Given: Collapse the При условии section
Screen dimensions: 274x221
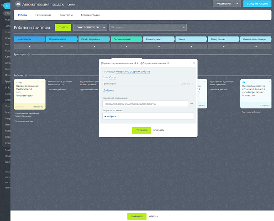Looking at the screenshot, I should pos(187,84).
